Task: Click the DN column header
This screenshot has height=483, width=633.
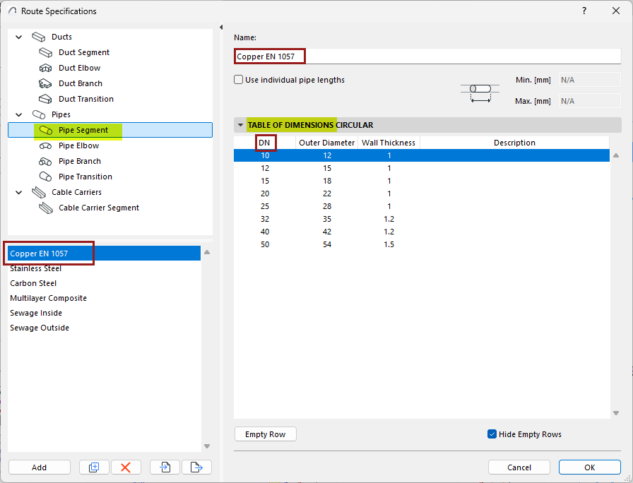Action: [x=265, y=143]
